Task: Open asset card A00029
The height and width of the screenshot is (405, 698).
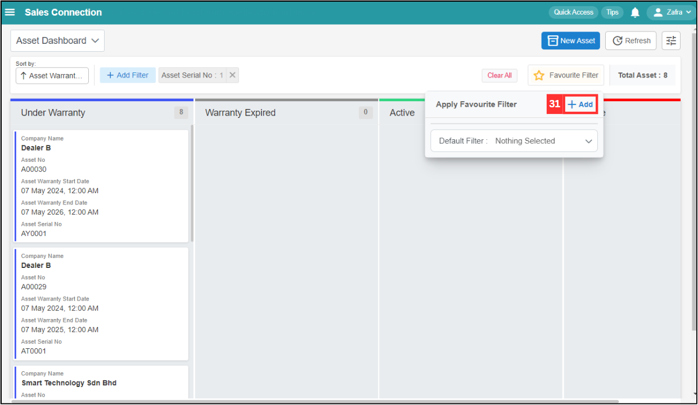Action: pyautogui.click(x=101, y=303)
